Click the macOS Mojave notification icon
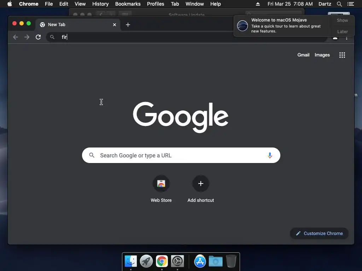The image size is (362, 271). (x=243, y=25)
